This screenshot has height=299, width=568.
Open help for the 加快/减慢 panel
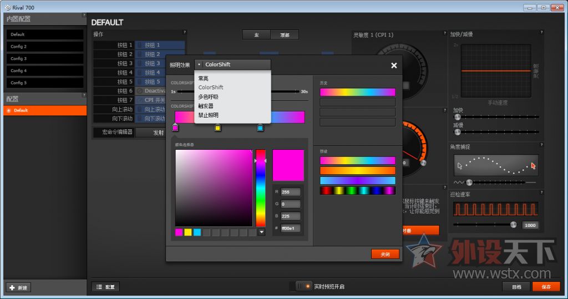pos(541,32)
